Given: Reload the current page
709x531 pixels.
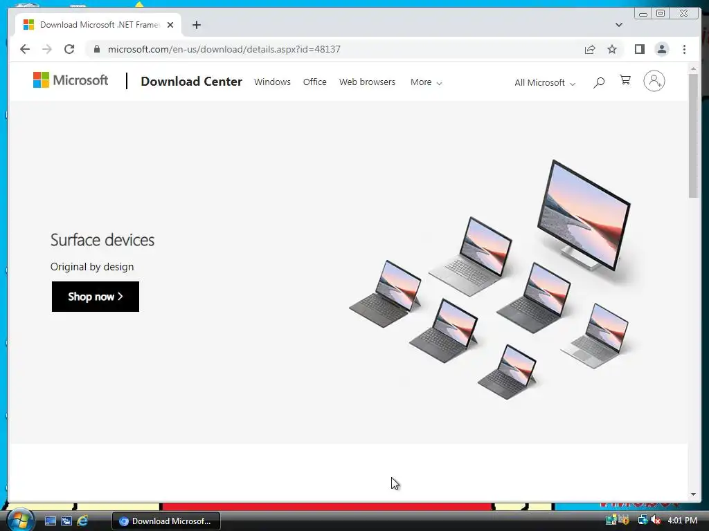Looking at the screenshot, I should pos(69,49).
